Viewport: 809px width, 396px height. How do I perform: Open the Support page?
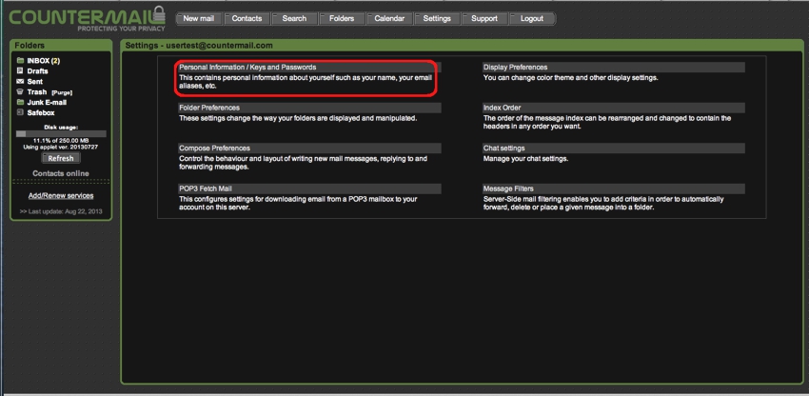[483, 19]
